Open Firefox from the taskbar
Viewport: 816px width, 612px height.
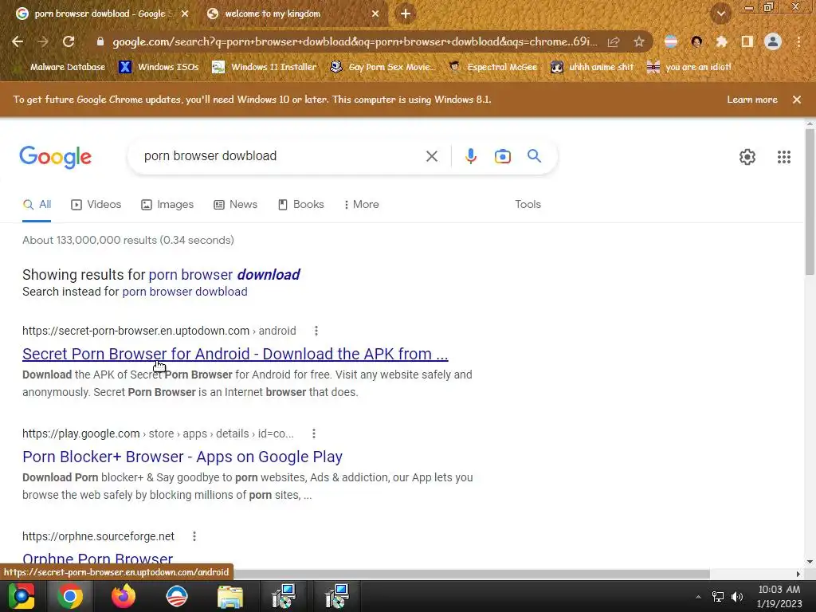pyautogui.click(x=123, y=596)
